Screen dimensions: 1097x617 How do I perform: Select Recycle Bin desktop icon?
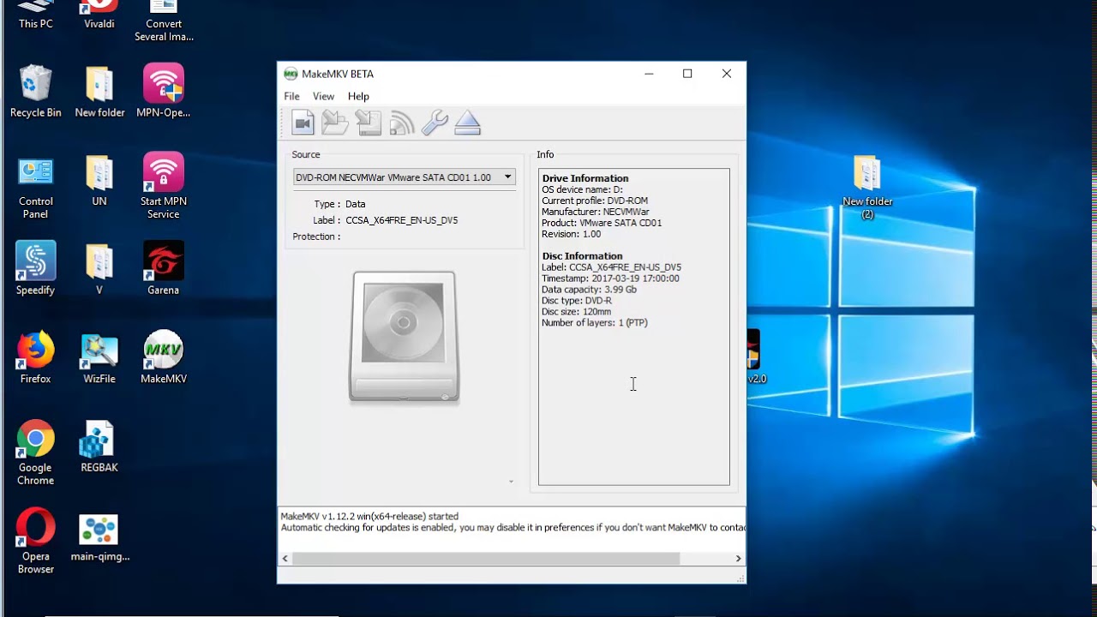pyautogui.click(x=36, y=91)
